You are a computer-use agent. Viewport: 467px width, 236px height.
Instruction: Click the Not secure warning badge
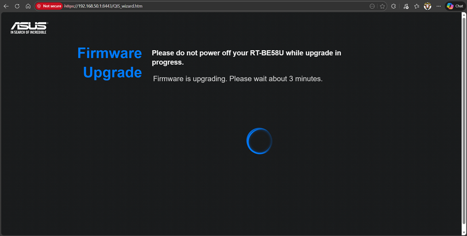coord(50,6)
